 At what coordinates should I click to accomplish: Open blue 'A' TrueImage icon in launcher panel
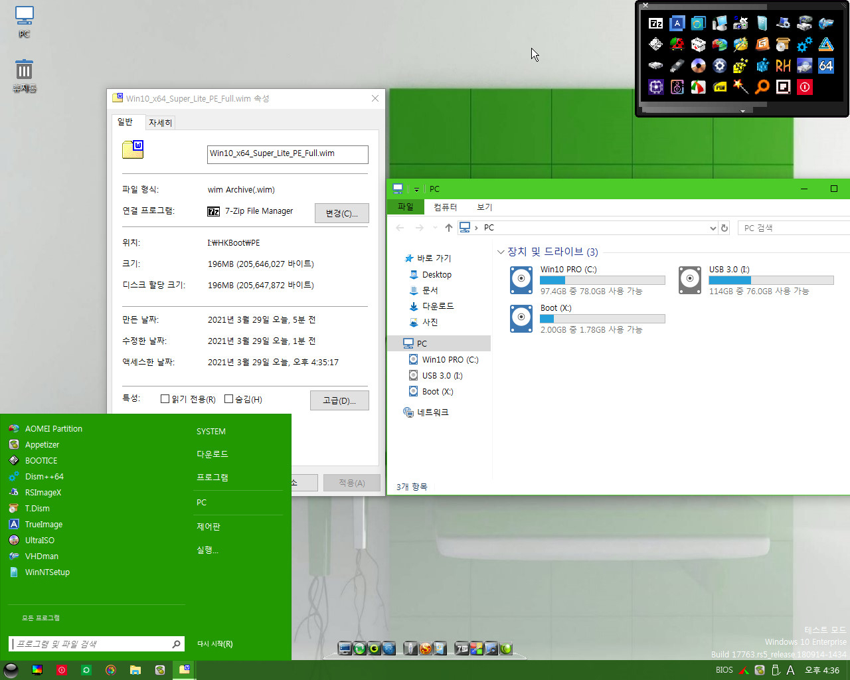[x=677, y=23]
